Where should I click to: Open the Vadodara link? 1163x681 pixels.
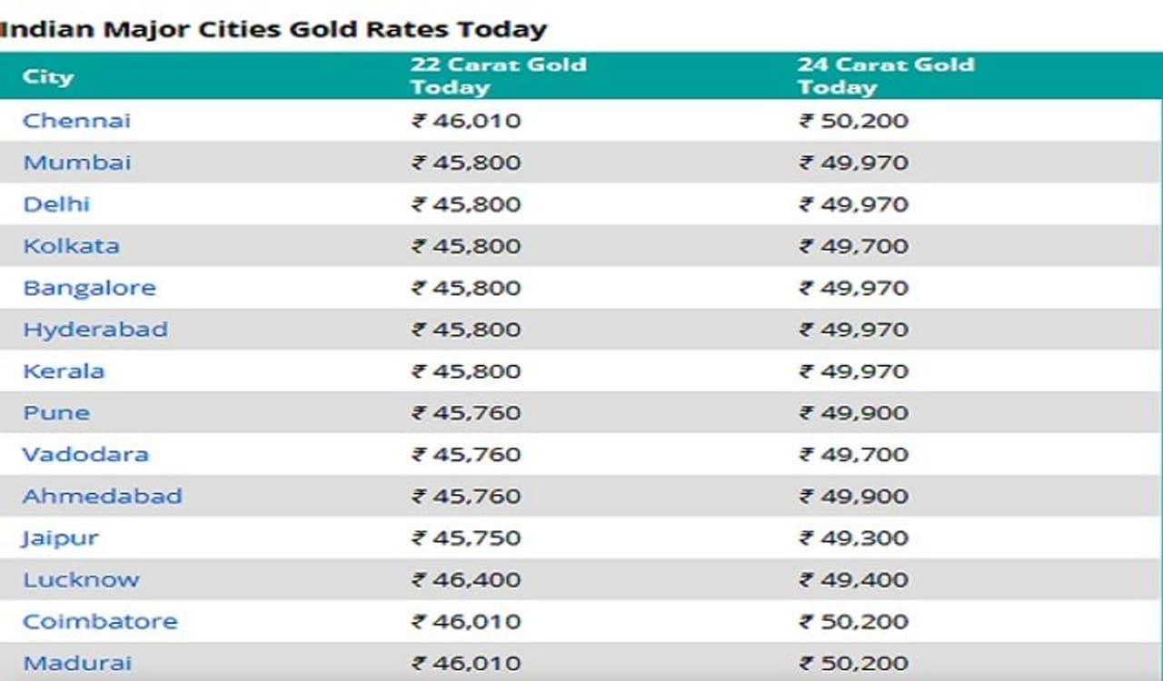point(85,454)
